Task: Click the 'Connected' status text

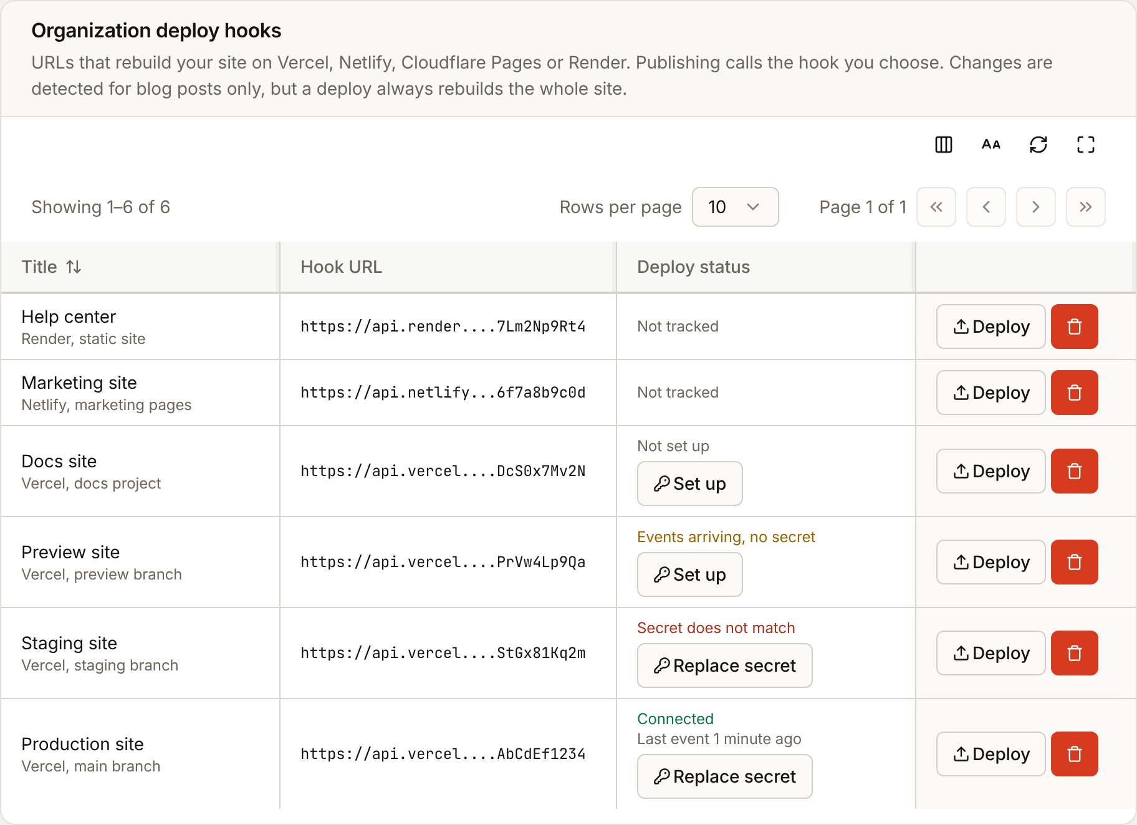Action: pos(675,719)
